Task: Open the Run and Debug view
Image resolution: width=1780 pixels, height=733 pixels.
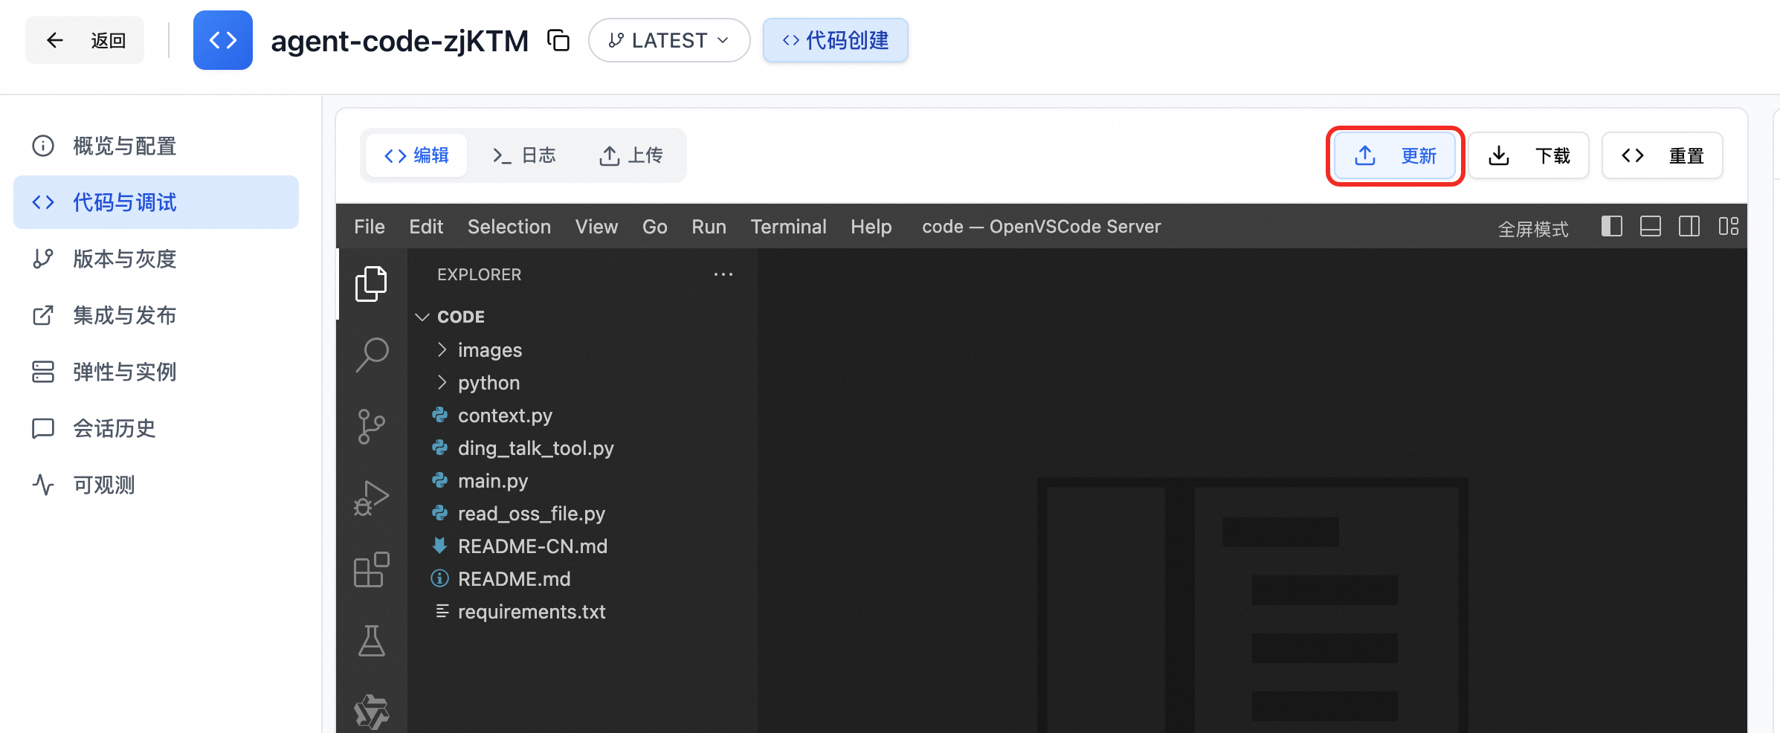Action: (372, 498)
